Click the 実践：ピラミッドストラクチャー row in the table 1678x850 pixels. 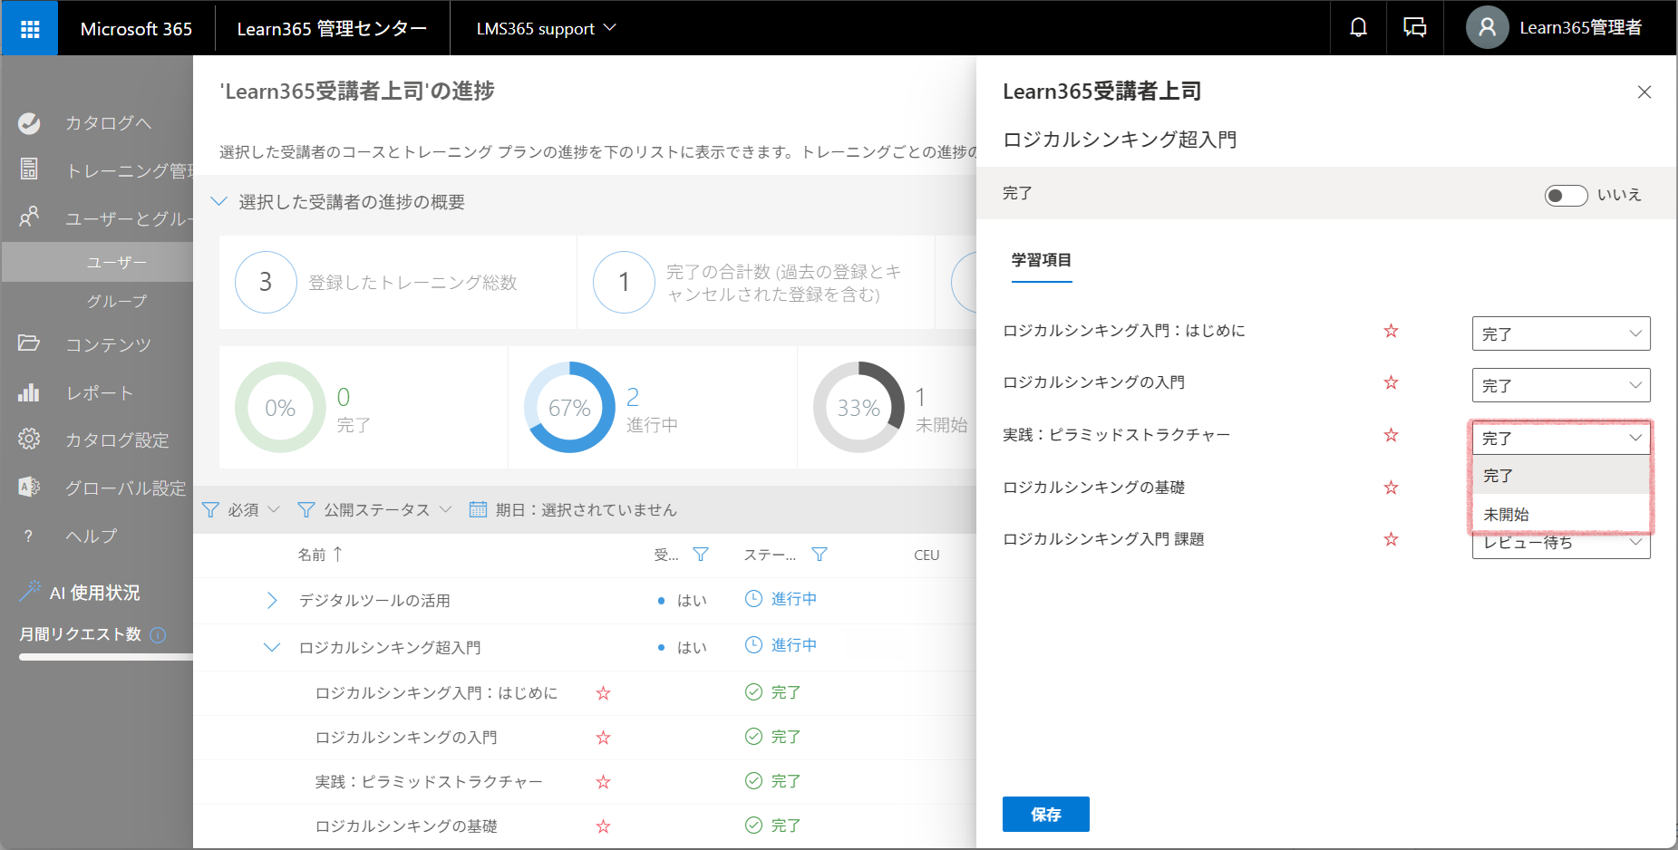pos(585,781)
